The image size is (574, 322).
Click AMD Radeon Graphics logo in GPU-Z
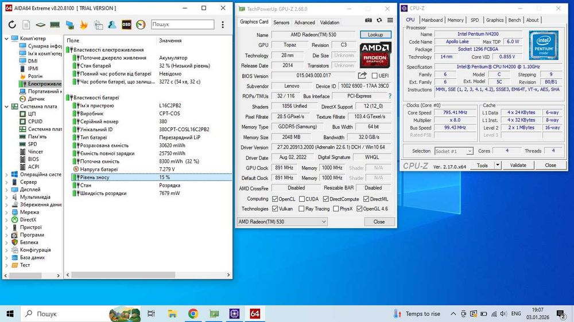pyautogui.click(x=375, y=55)
